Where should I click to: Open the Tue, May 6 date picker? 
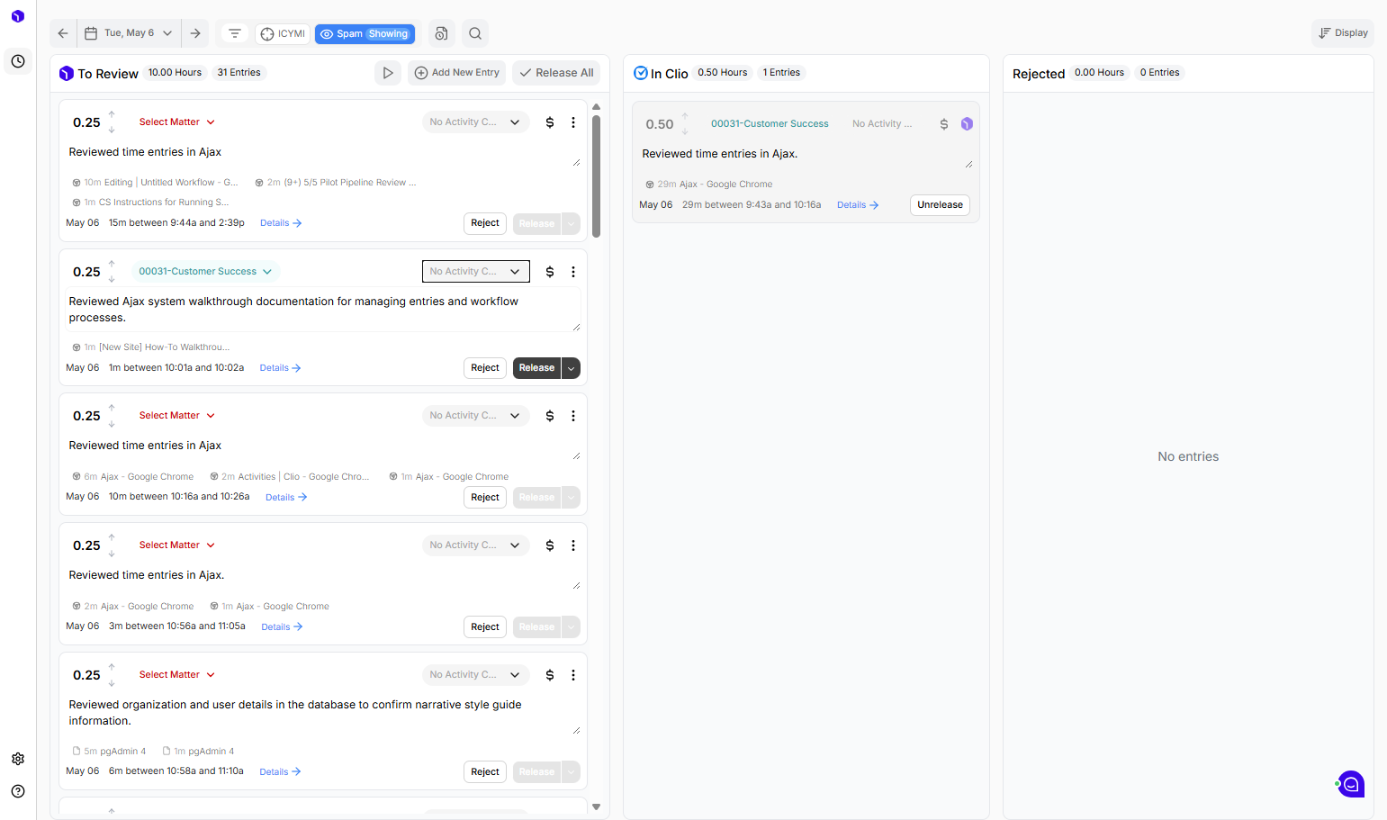coord(129,33)
